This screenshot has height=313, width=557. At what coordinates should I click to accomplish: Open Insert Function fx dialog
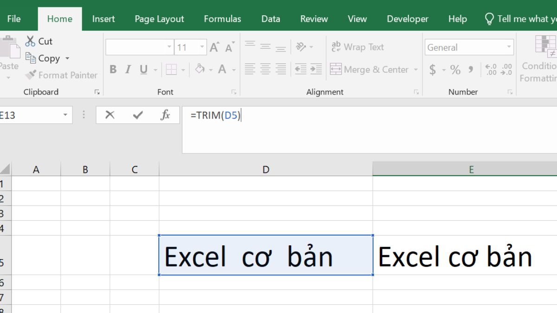pos(165,115)
